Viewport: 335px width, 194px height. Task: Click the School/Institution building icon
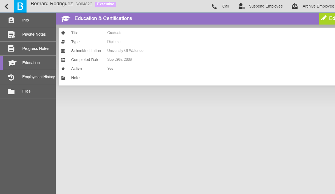point(63,51)
